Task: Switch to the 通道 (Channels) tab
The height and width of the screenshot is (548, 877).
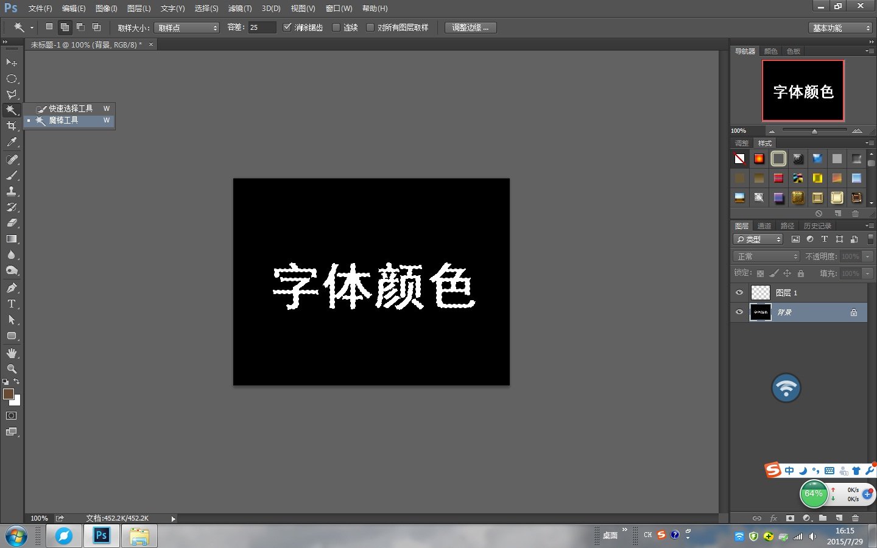Action: point(764,225)
